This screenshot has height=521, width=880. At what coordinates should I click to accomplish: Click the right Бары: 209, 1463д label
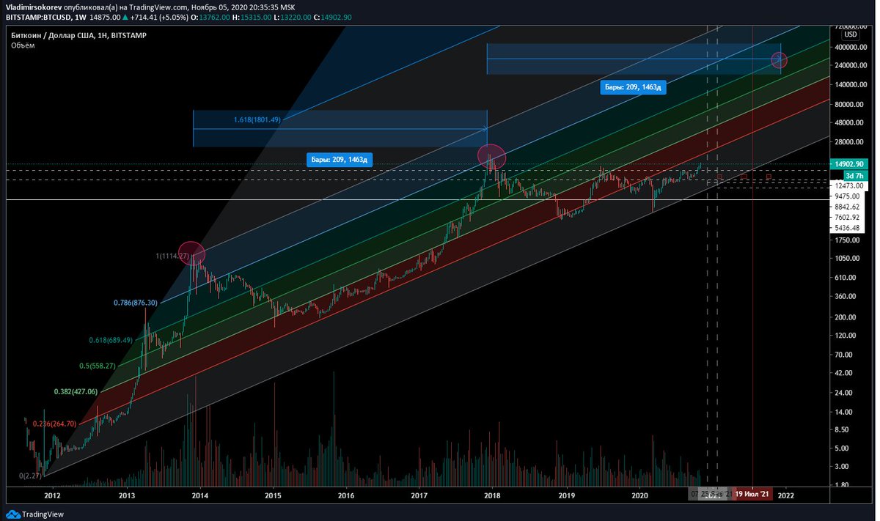click(633, 87)
